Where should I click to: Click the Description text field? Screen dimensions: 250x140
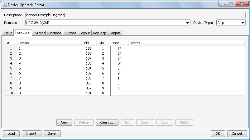pyautogui.click(x=135, y=15)
